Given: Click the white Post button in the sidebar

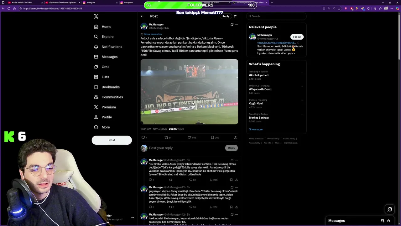Looking at the screenshot, I should (x=112, y=140).
